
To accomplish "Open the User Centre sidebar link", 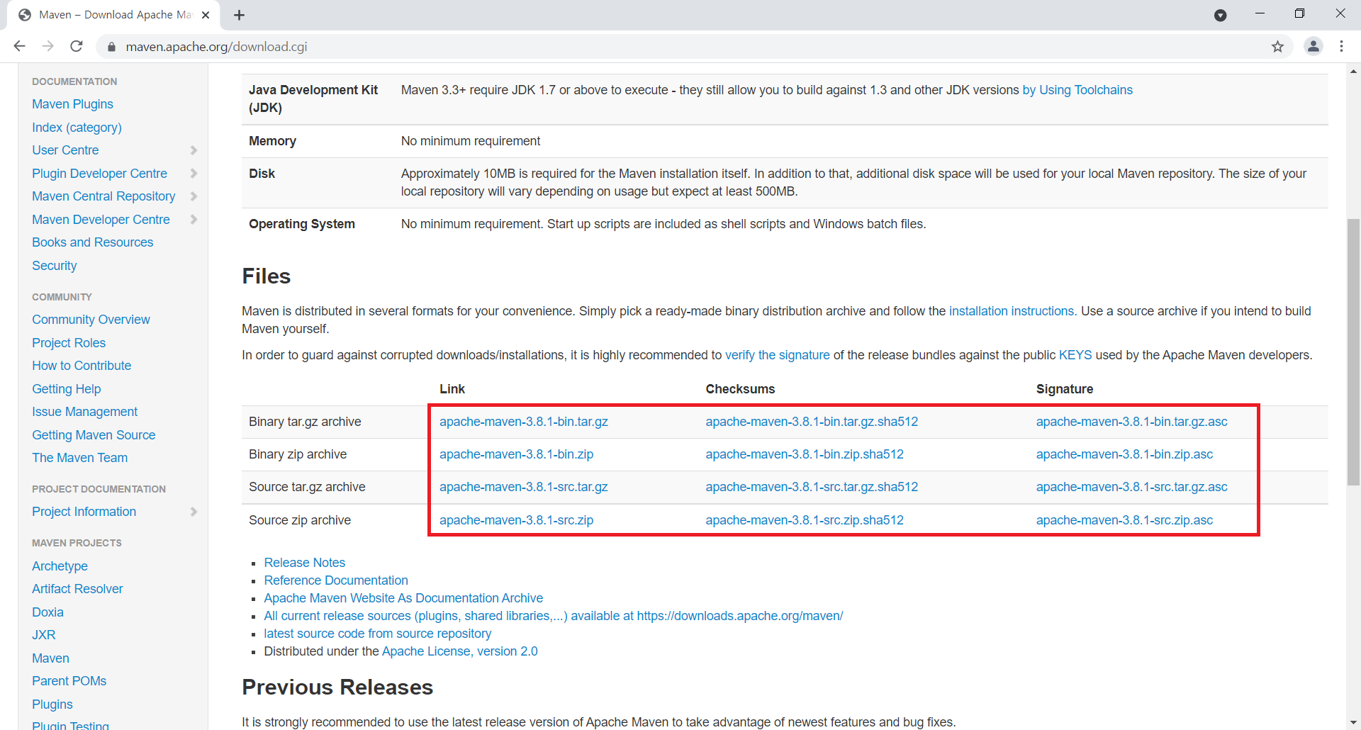I will tap(65, 150).
